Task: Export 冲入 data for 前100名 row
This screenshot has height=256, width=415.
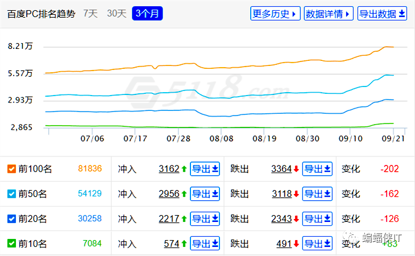Action: pyautogui.click(x=205, y=169)
